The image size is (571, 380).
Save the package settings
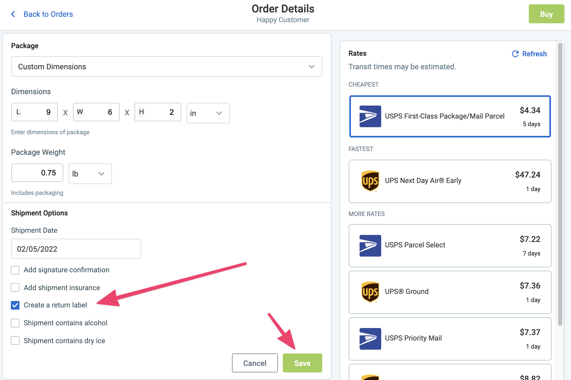click(302, 363)
